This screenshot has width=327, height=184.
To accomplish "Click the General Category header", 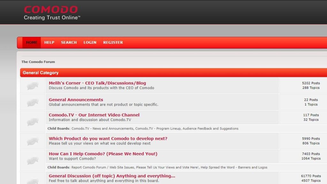I will (41, 73).
